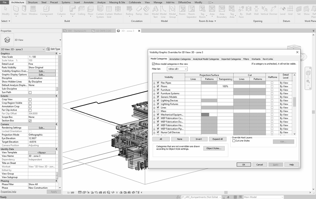The width and height of the screenshot is (316, 199).
Task: Click the Far Clip Offset value field
Action: pyautogui.click(x=42, y=113)
